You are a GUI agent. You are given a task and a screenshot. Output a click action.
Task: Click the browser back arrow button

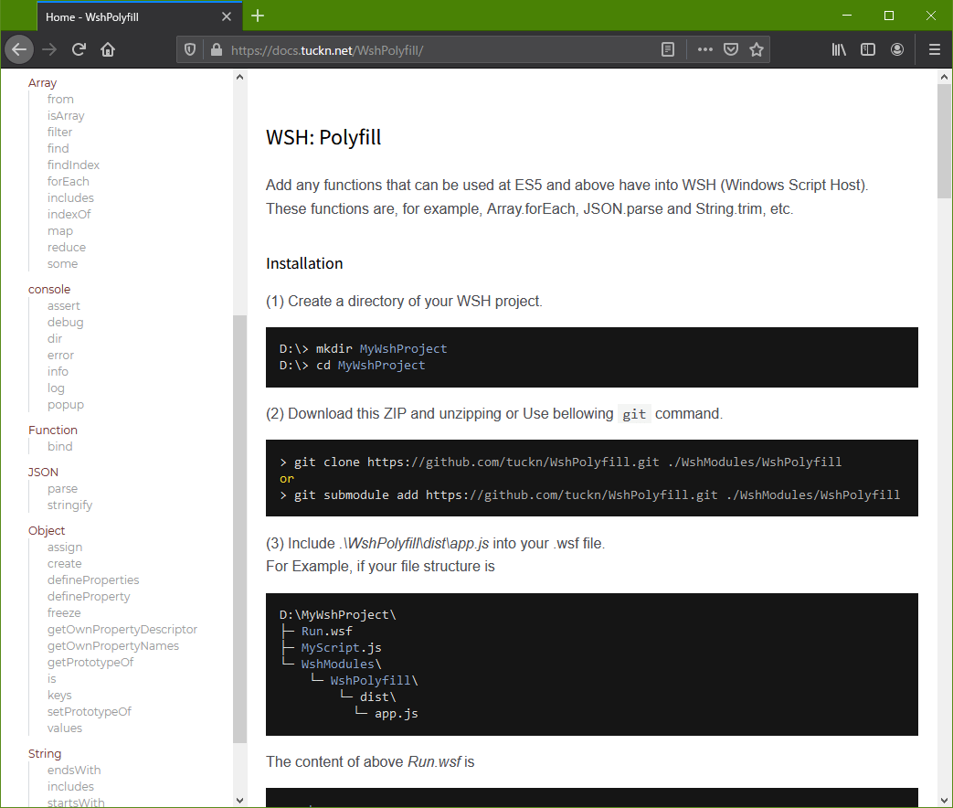pos(19,49)
